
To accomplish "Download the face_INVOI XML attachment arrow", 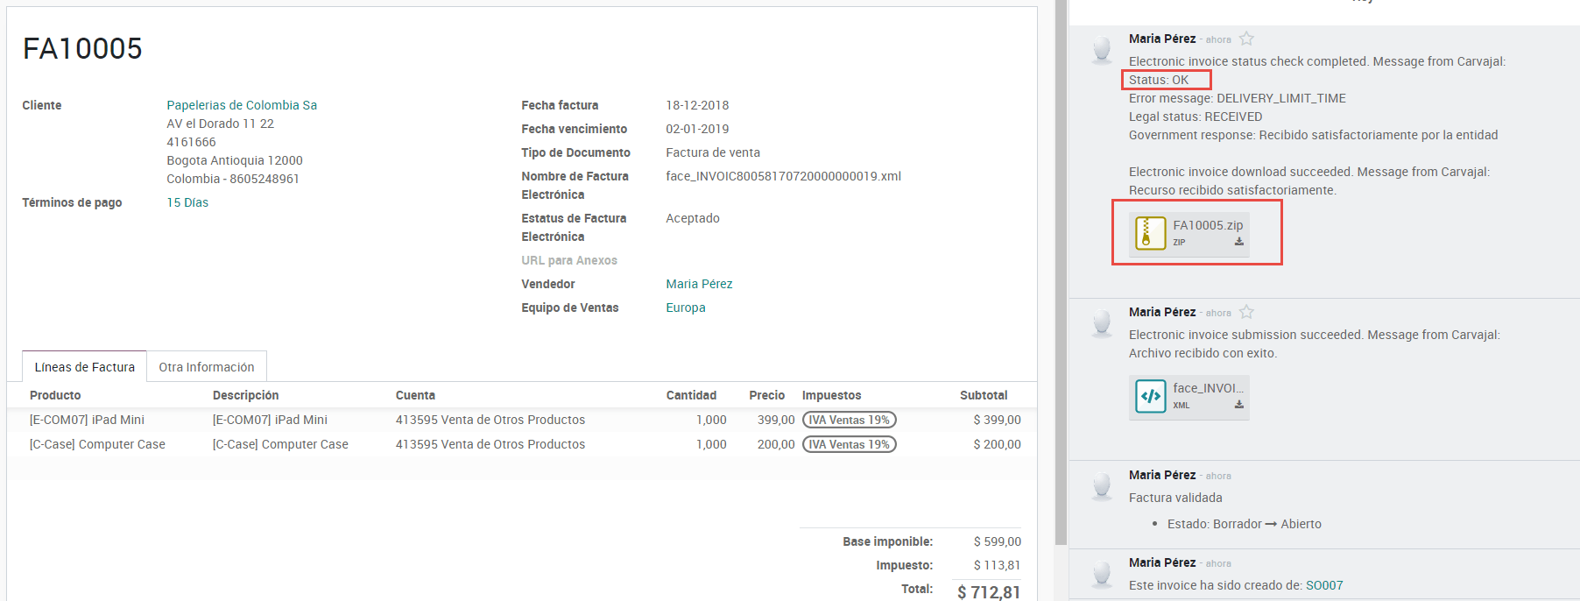I will [1238, 405].
